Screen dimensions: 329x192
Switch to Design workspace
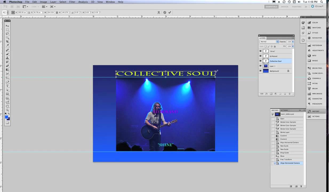click(284, 6)
